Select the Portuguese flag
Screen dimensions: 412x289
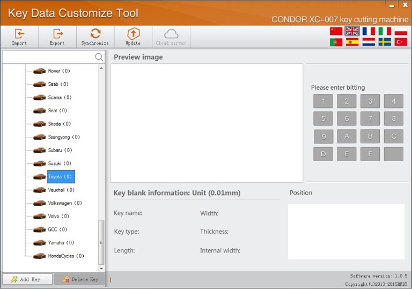[x=336, y=42]
